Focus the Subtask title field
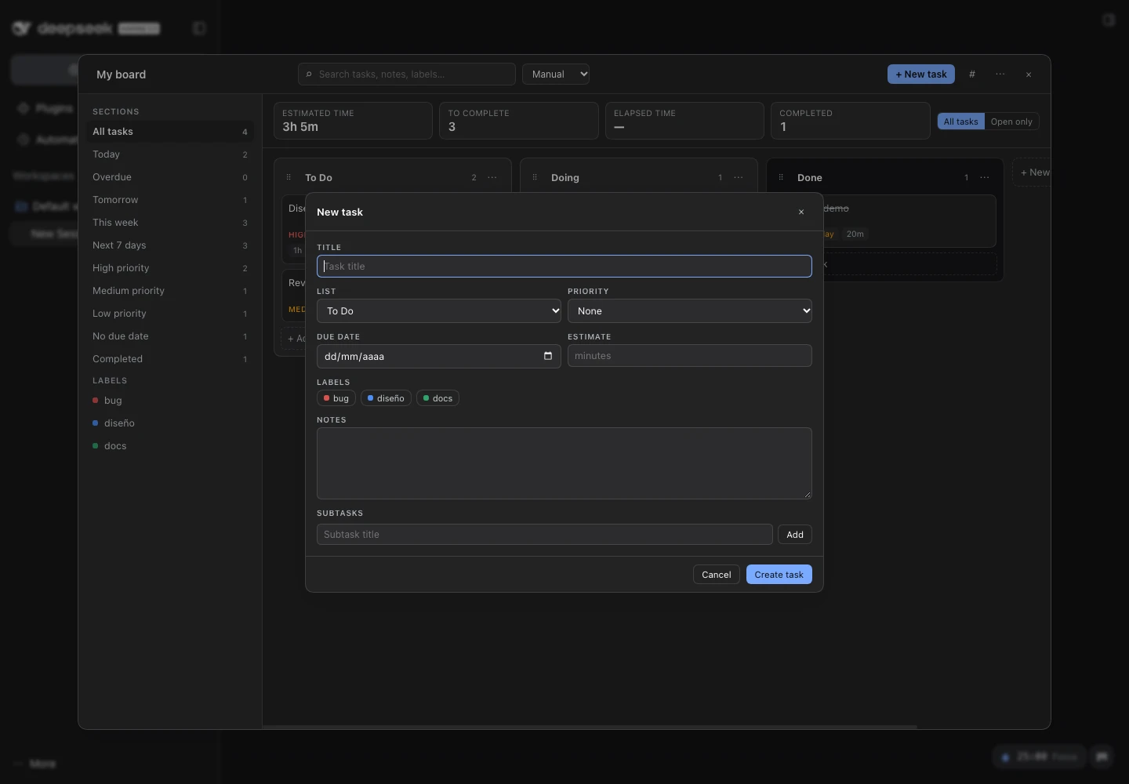1129x784 pixels. click(x=545, y=535)
